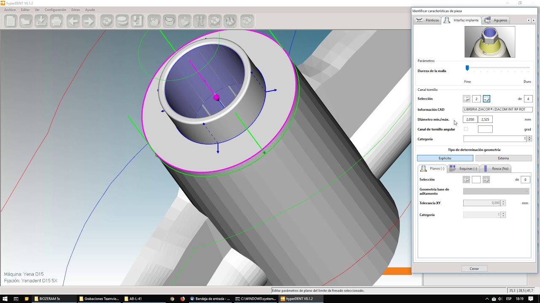Screen dimensions: 540x303
Task: Select the Rosca (No) sub-tab
Action: coord(496,168)
